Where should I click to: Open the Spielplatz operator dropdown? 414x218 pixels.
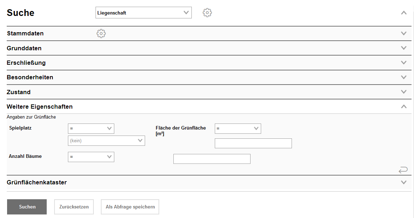[x=91, y=128]
